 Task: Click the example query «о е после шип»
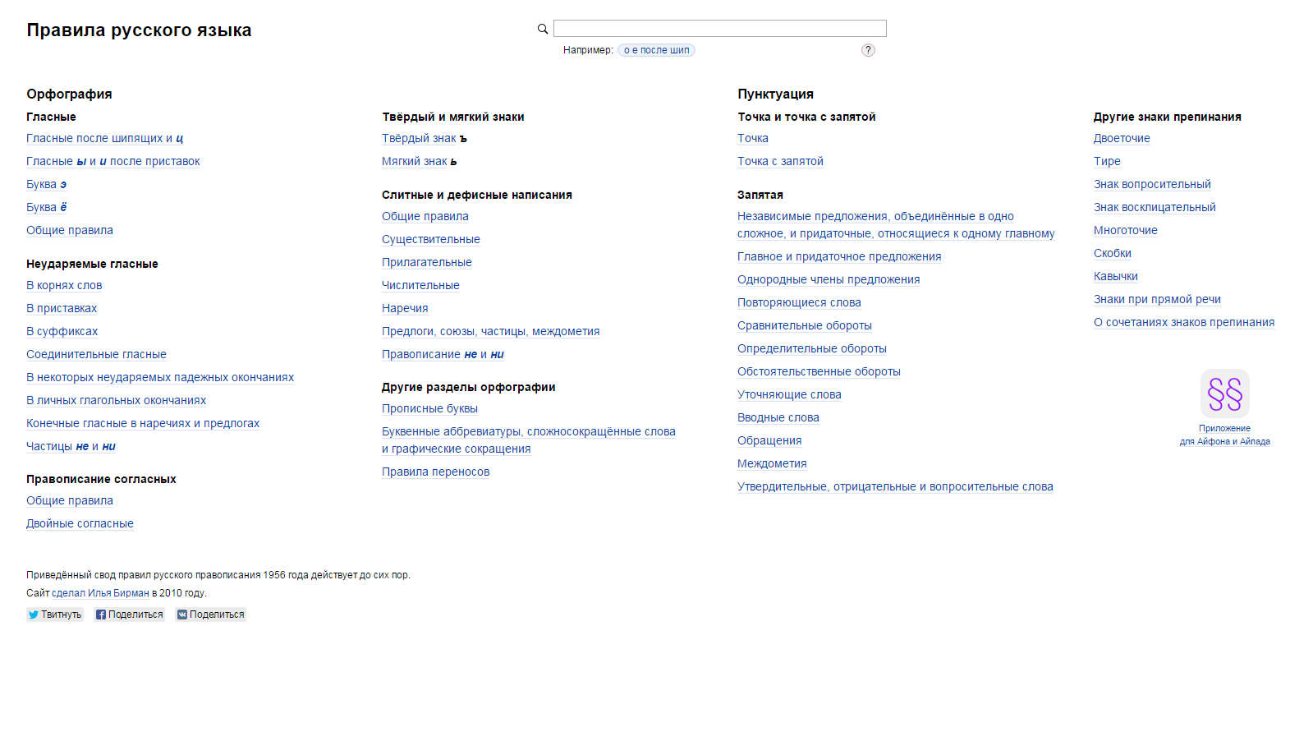click(x=656, y=50)
